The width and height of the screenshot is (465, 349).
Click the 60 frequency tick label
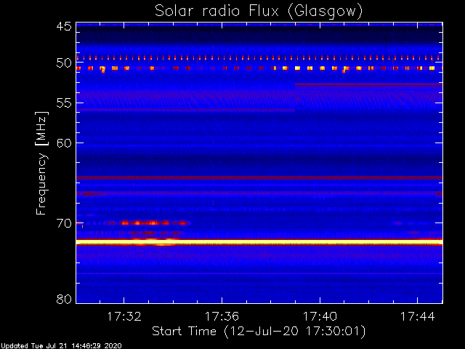[64, 143]
